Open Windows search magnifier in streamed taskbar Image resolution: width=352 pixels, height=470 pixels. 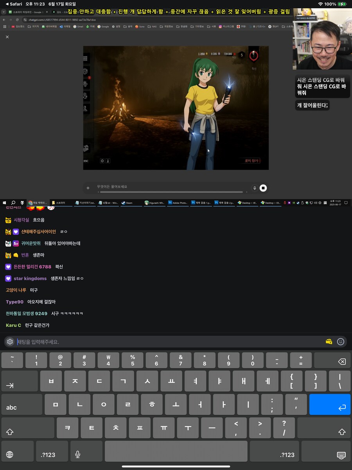click(x=14, y=203)
